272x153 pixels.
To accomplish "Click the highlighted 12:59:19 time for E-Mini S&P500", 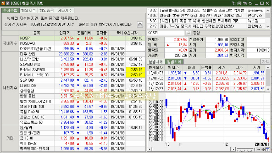I will coord(136,70).
